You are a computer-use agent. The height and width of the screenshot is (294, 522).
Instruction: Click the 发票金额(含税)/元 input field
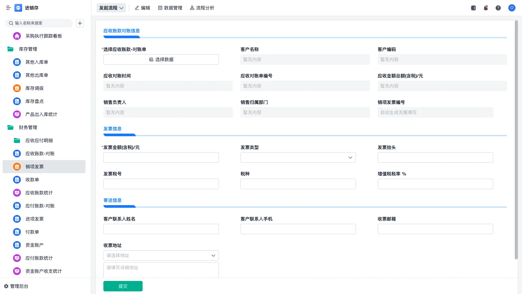161,157
